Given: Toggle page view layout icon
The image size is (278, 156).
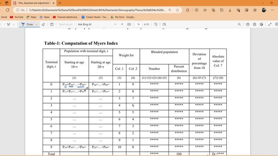Looking at the screenshot, I should [52, 24].
